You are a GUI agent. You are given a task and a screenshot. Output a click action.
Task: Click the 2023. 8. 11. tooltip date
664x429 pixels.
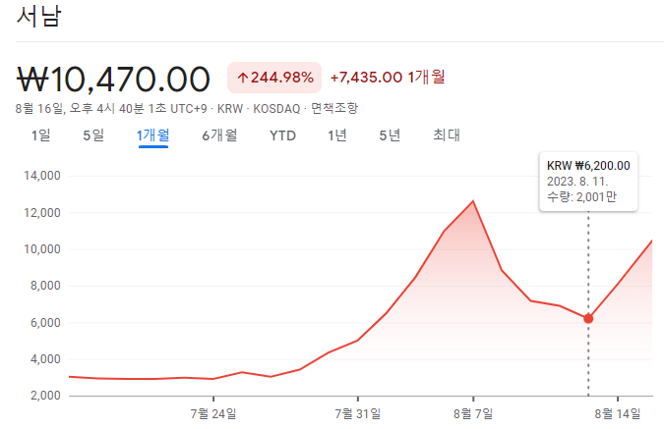coord(577,182)
